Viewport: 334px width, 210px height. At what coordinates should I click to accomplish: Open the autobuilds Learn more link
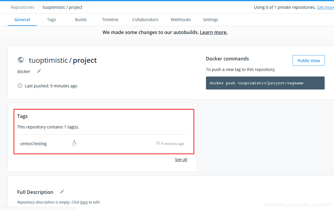coord(214,32)
